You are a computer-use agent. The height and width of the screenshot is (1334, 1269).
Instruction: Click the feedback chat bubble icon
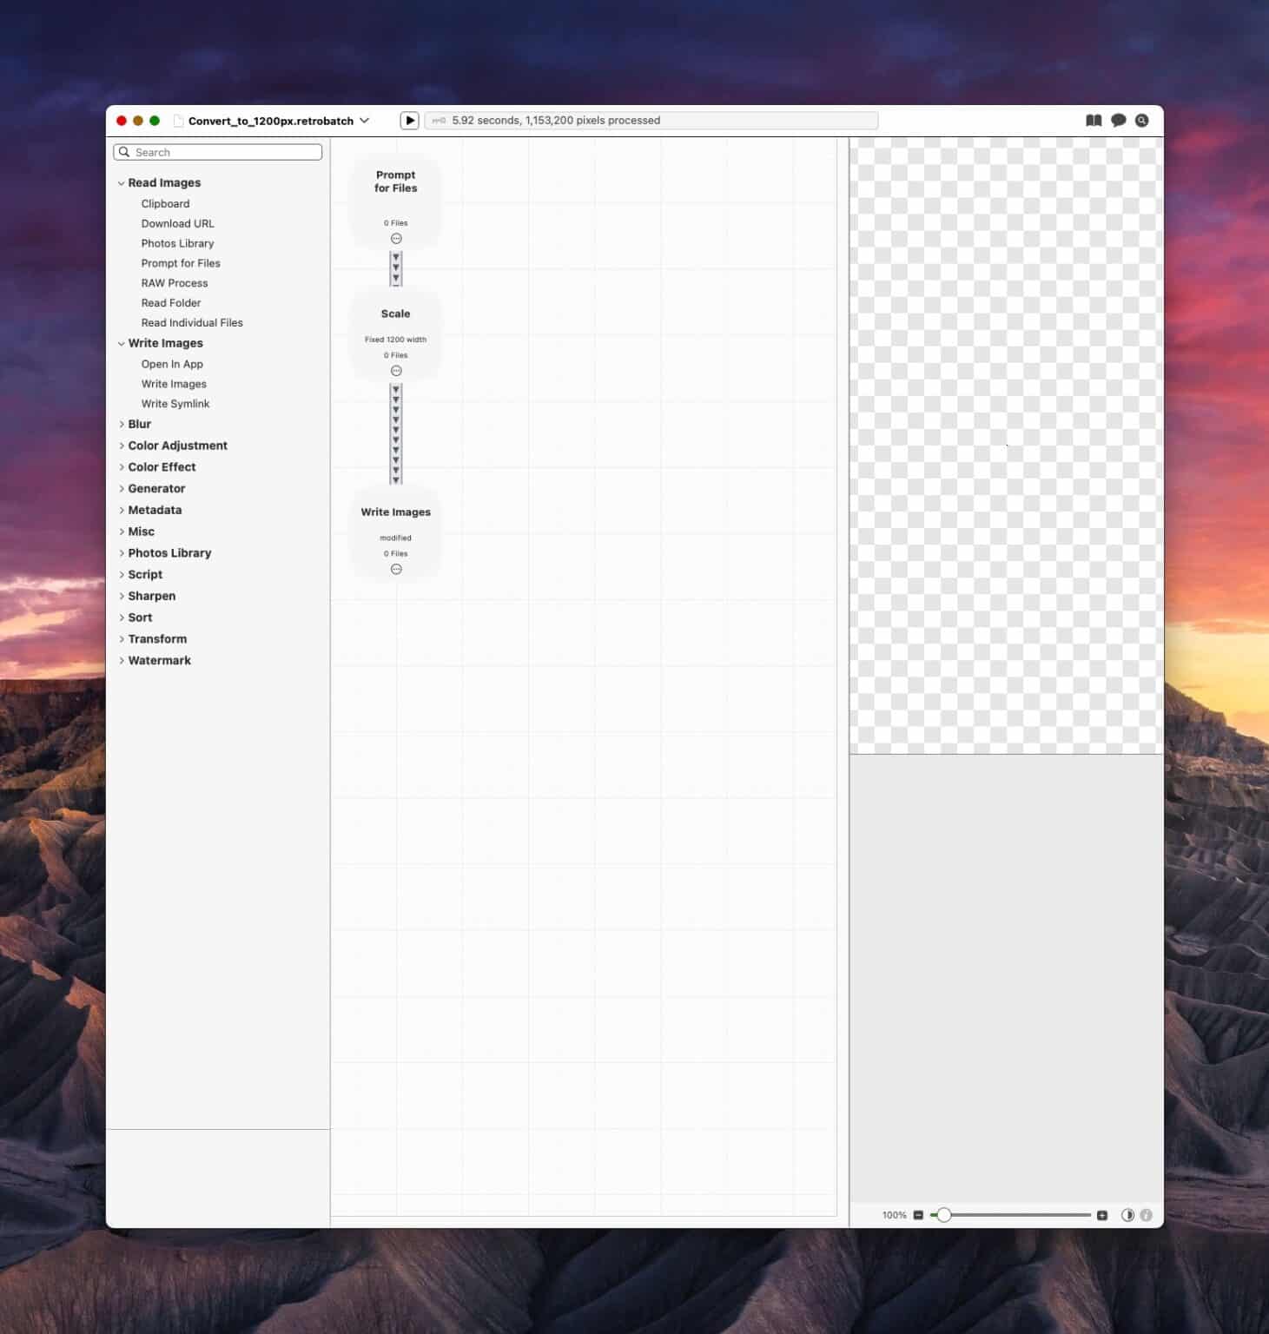(1118, 120)
